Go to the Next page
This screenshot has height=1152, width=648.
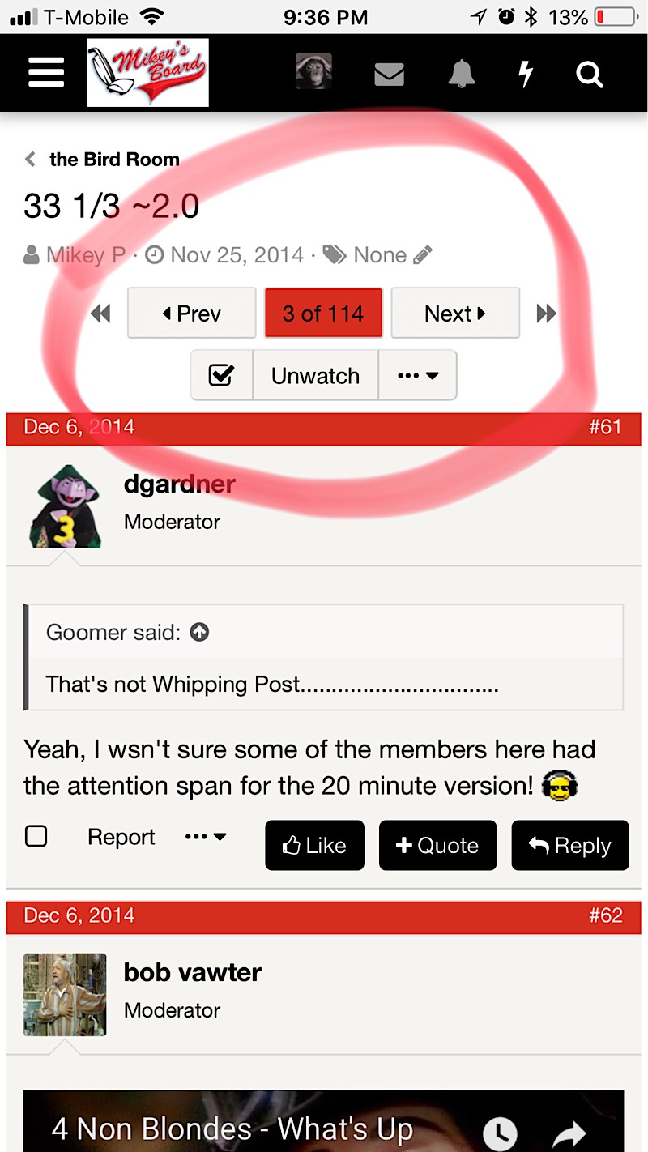(x=455, y=313)
